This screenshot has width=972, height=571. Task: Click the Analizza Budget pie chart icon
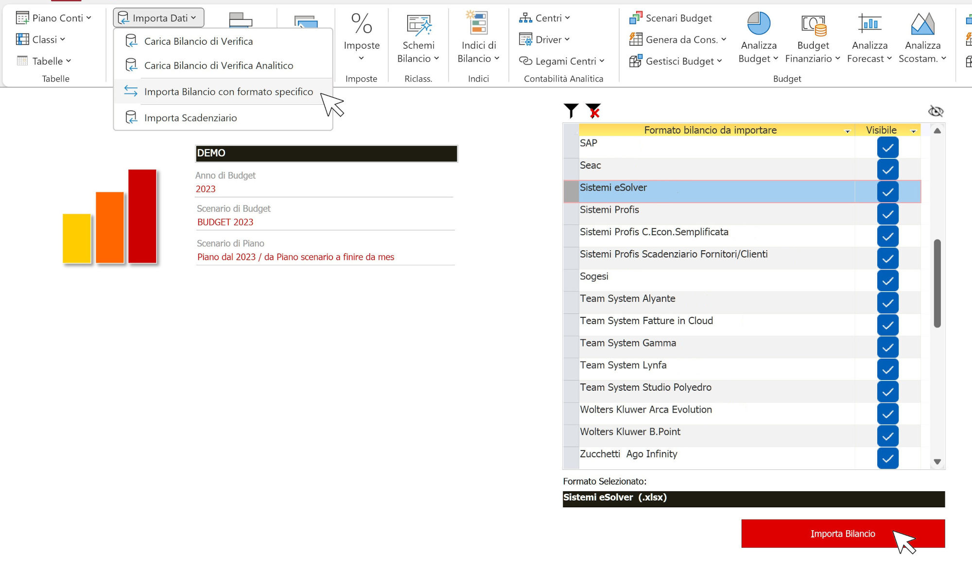[759, 23]
